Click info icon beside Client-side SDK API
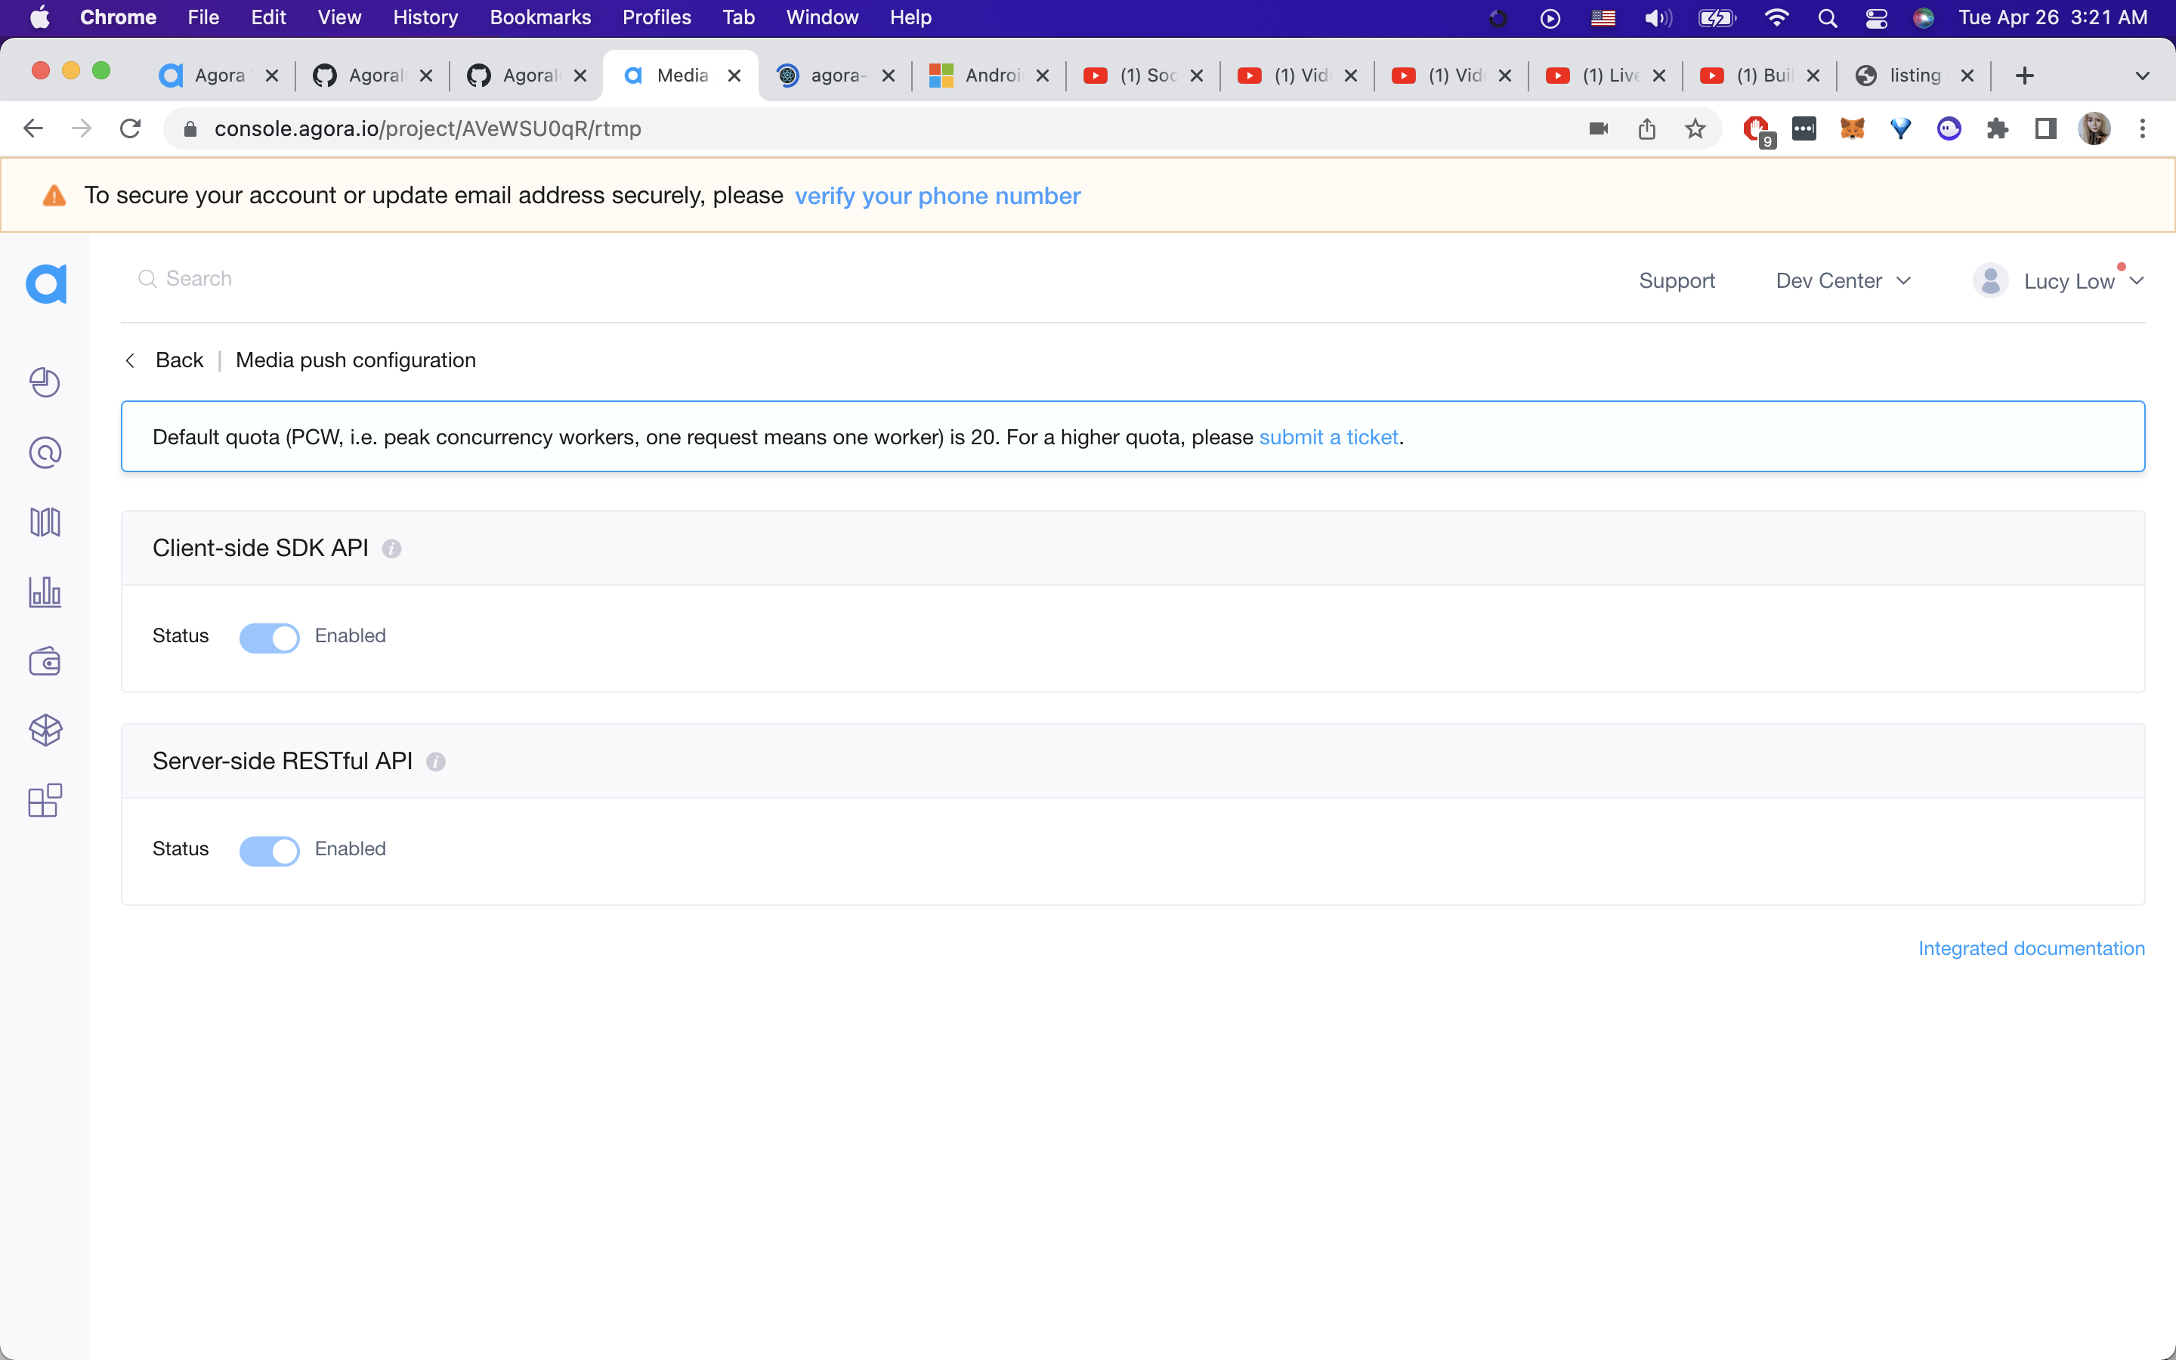 tap(391, 549)
